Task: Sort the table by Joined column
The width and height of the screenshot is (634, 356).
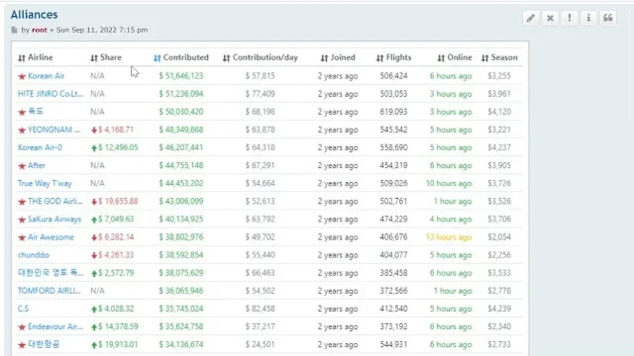Action: [338, 58]
